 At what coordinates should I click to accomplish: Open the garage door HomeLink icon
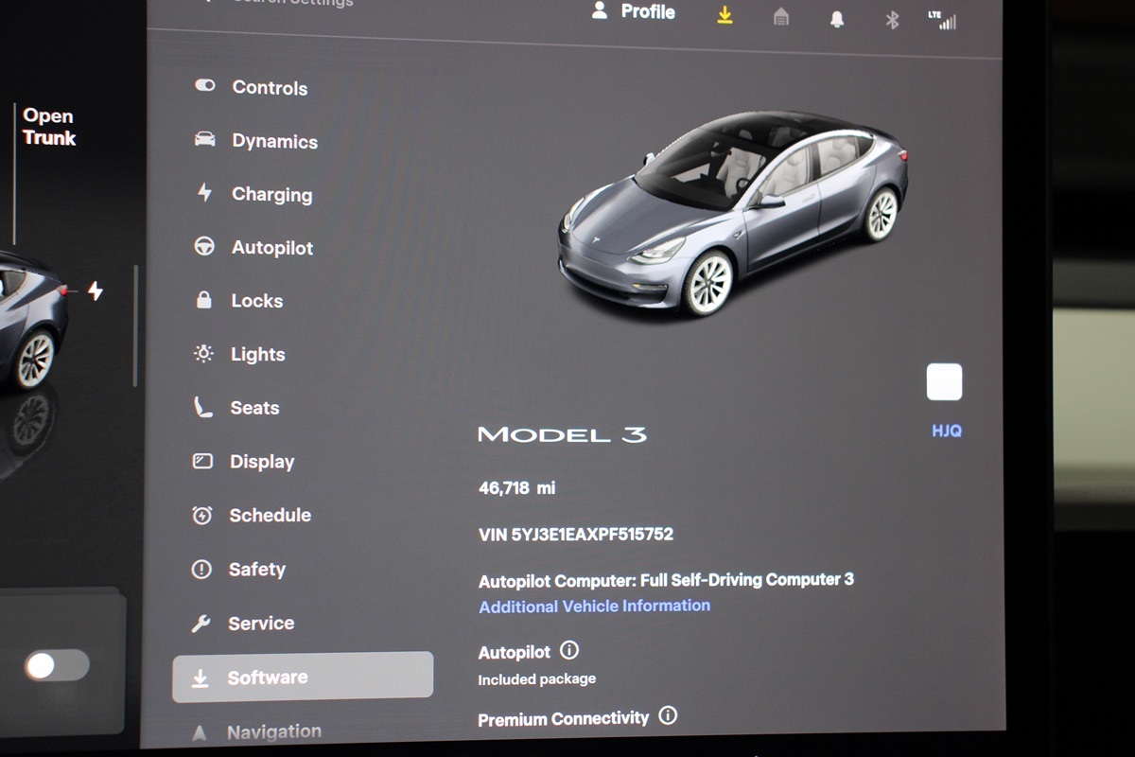coord(781,17)
